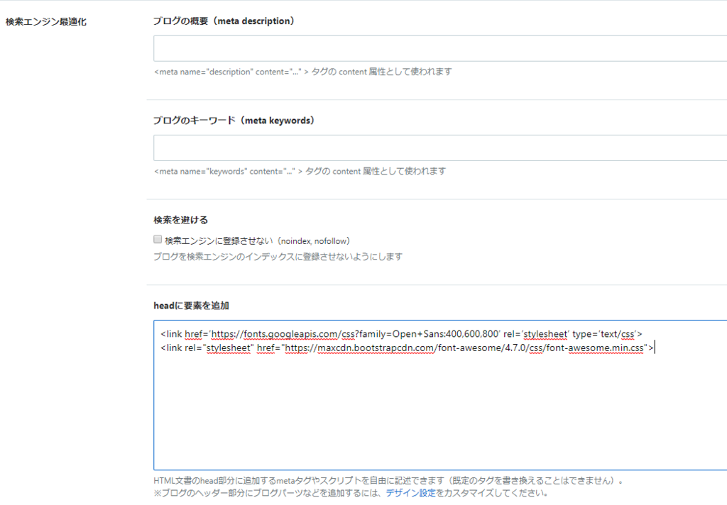Click inside the headに要素を追加 textarea
The height and width of the screenshot is (505, 727).
tap(426, 397)
